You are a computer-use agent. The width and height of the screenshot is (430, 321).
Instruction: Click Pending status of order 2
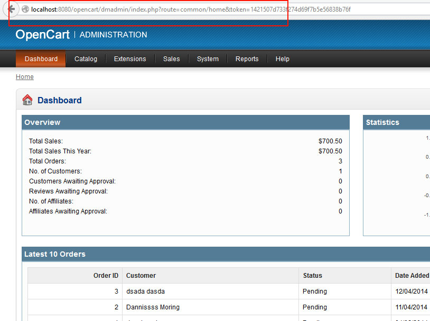[314, 307]
